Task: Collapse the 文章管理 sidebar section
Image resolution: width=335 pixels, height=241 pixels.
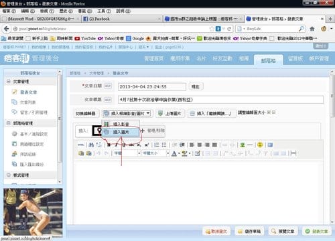Action: pos(8,82)
